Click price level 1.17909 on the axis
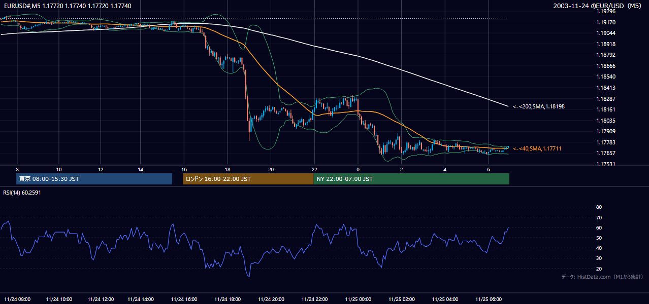649x304 pixels. (x=605, y=131)
